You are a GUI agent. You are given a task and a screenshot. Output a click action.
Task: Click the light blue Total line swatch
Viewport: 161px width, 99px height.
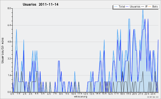116,7
